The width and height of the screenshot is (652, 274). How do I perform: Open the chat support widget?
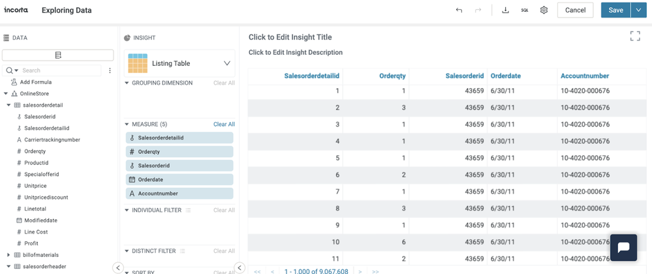[x=623, y=247]
